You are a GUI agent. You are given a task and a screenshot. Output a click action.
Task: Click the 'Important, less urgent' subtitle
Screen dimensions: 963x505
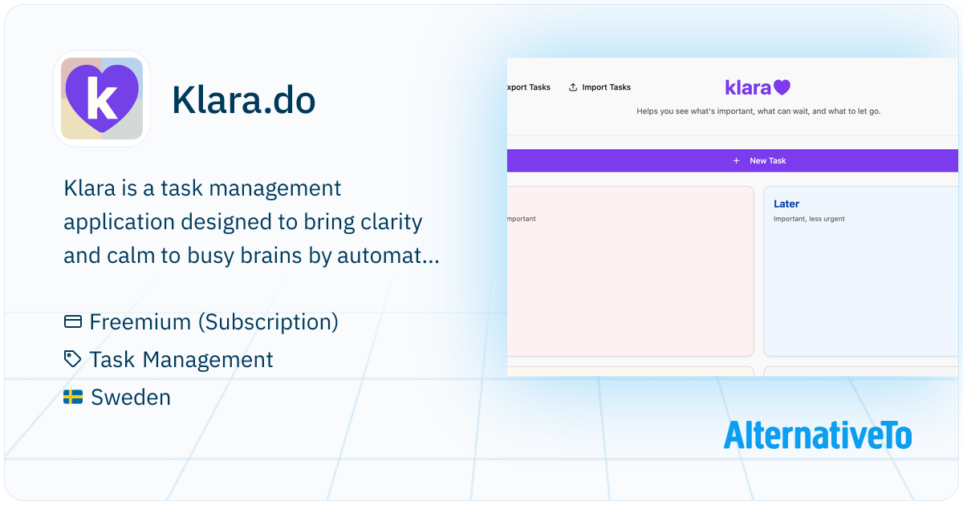tap(809, 219)
